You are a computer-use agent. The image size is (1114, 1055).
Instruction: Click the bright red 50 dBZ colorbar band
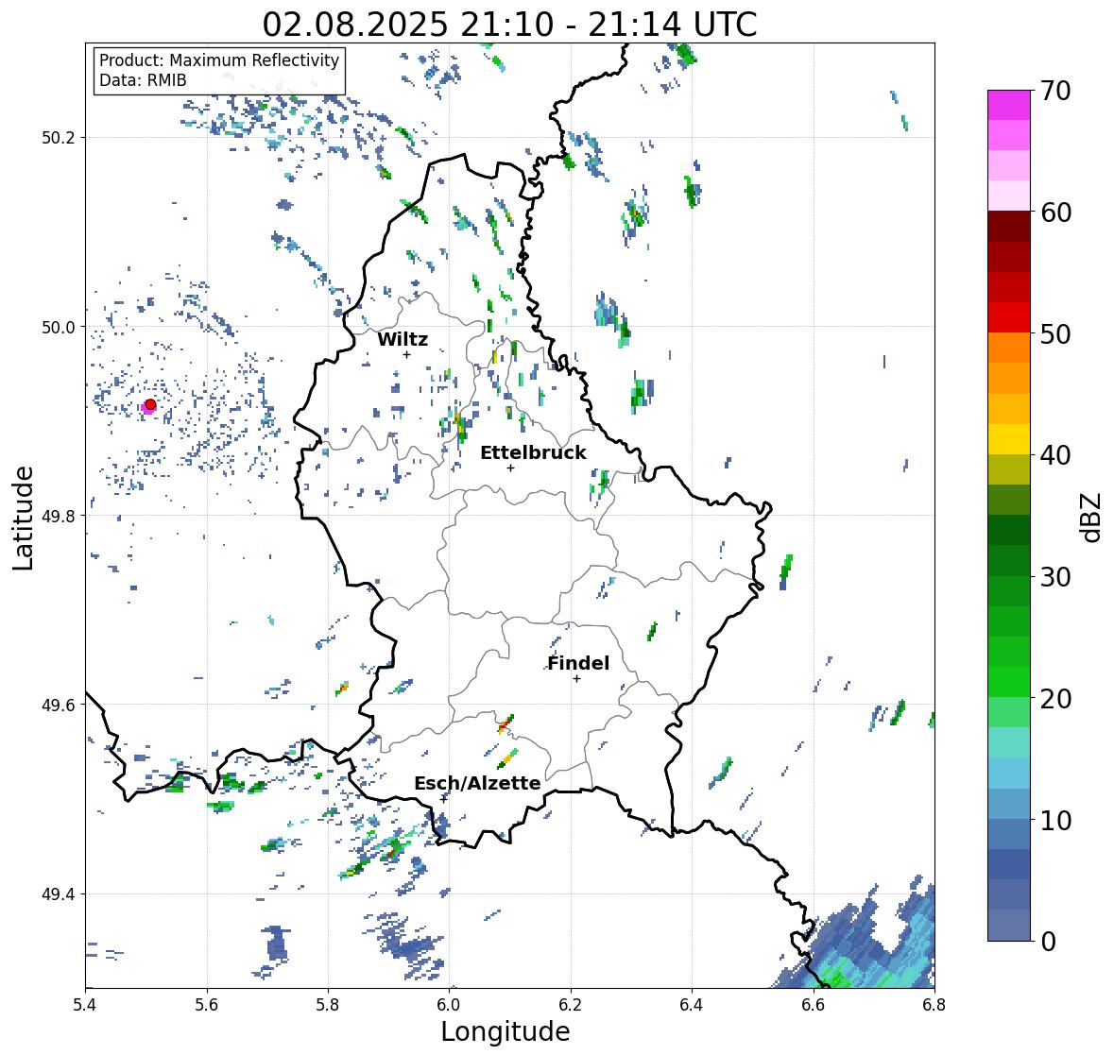(x=1008, y=317)
